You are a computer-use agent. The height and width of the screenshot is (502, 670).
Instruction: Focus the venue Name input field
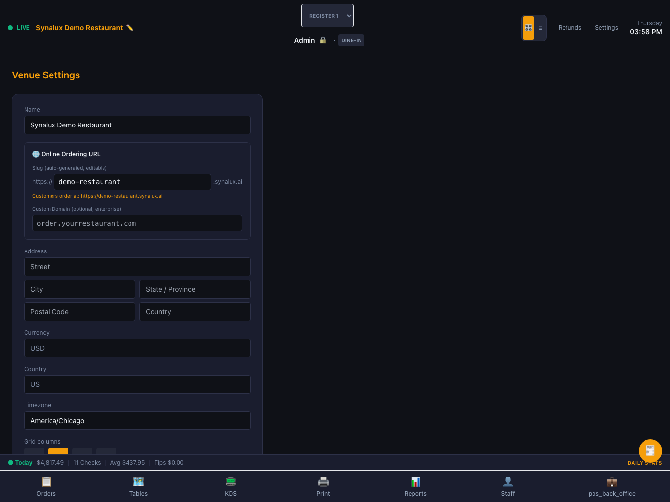tap(137, 125)
